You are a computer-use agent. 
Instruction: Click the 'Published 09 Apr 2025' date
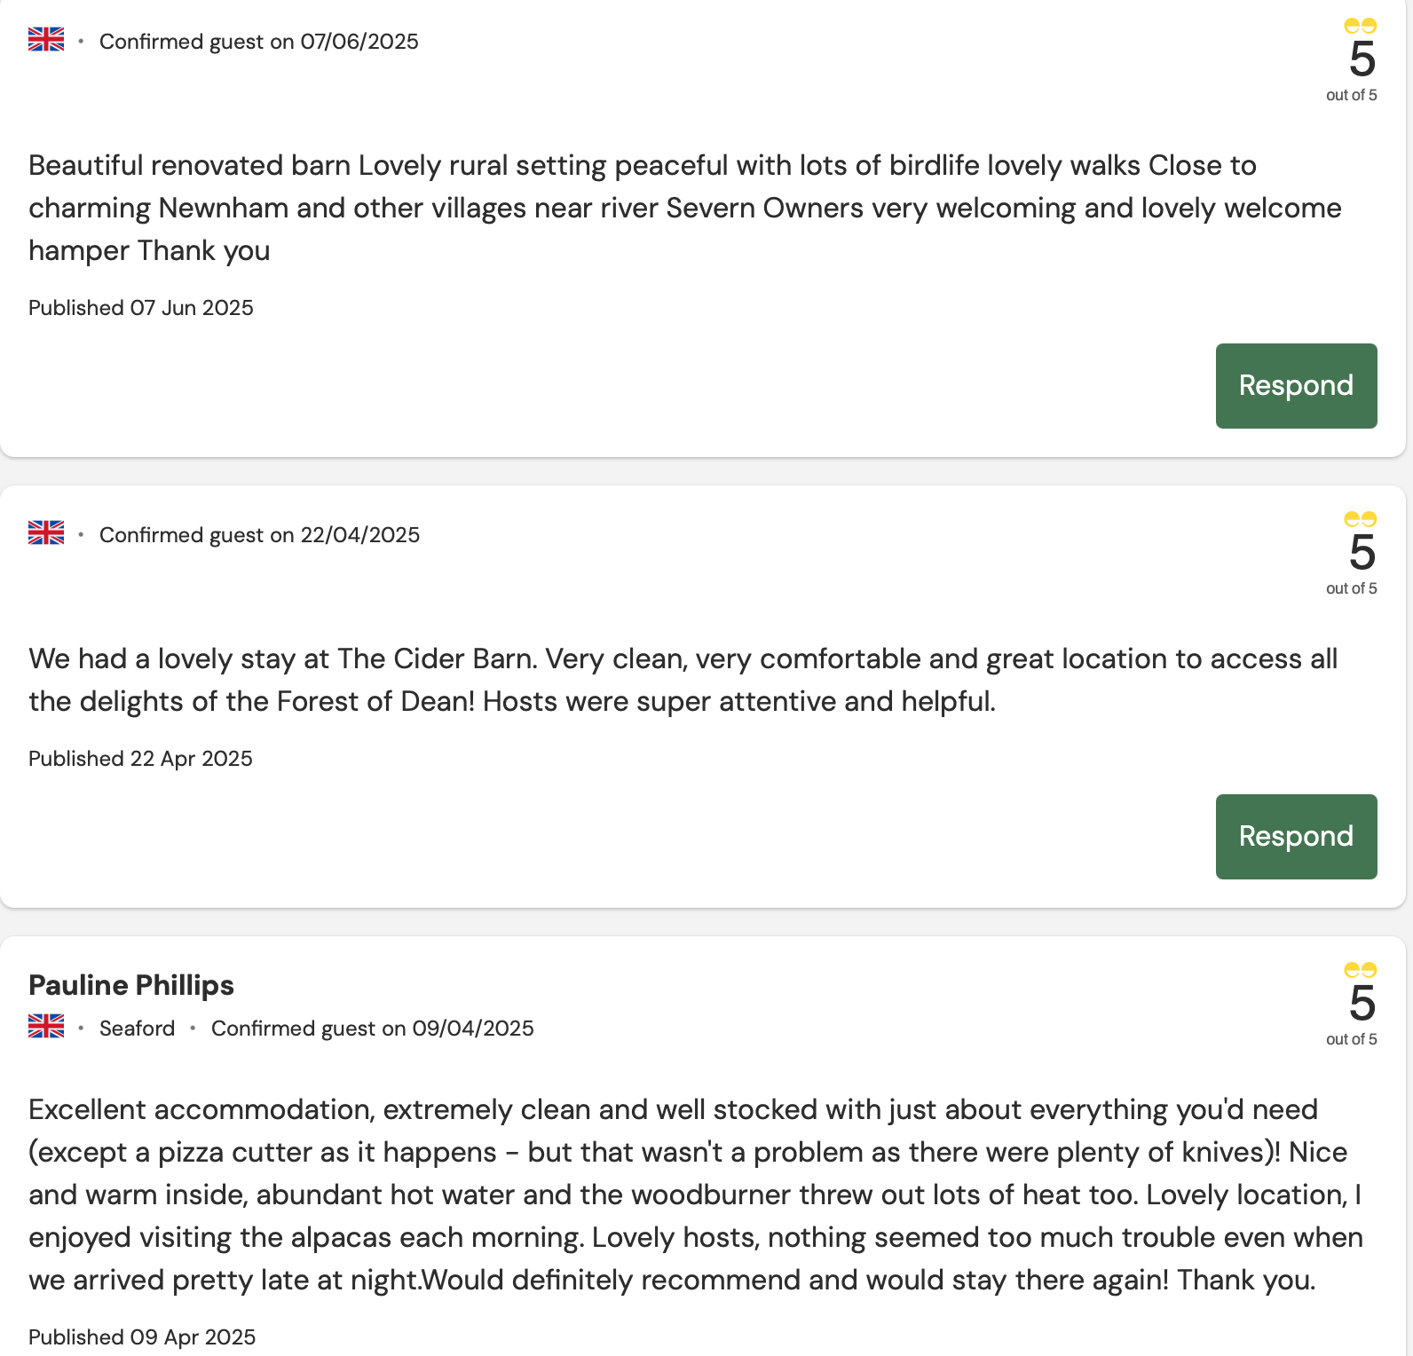click(142, 1337)
